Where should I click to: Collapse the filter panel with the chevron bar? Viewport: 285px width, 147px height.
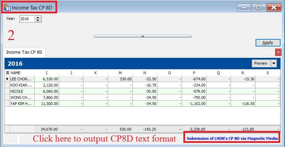pos(142,36)
